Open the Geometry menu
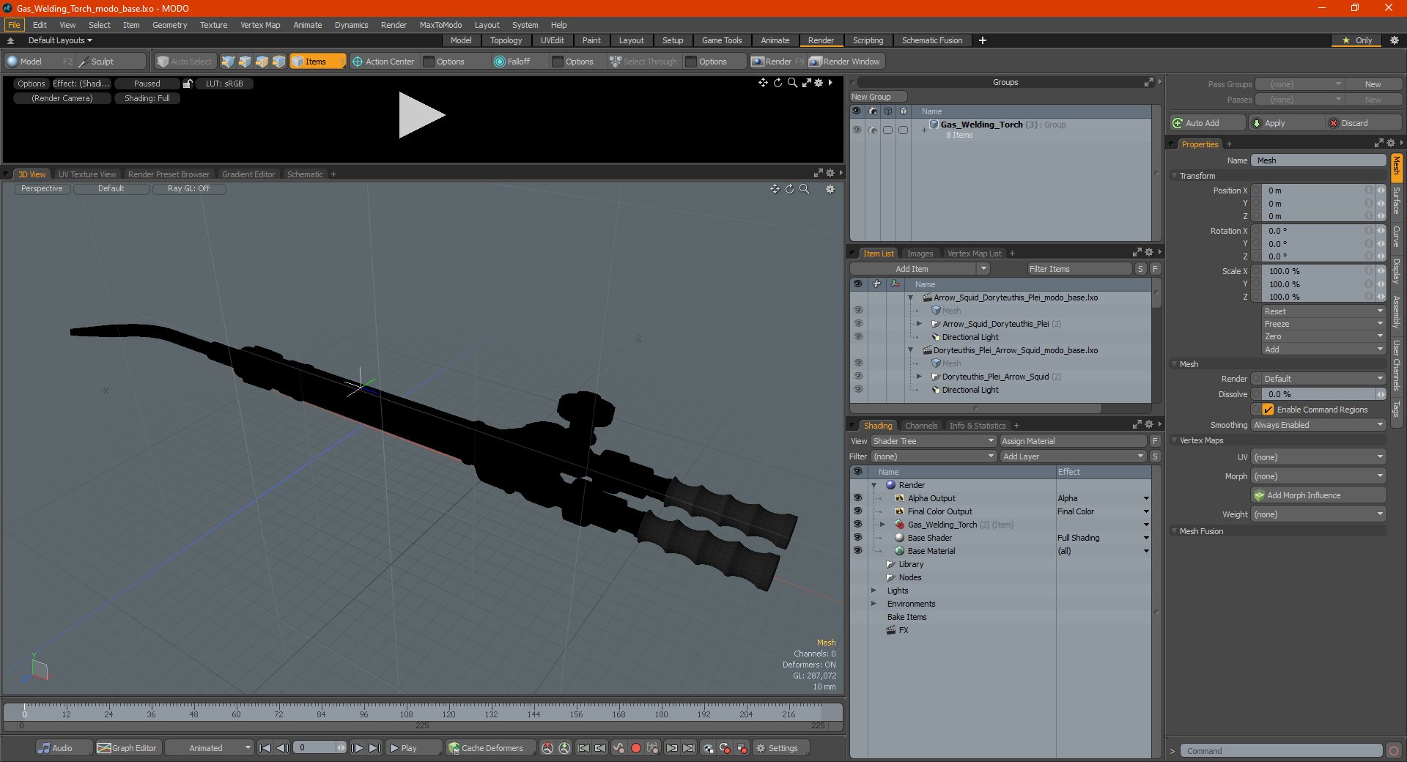The height and width of the screenshot is (762, 1407). (x=169, y=25)
